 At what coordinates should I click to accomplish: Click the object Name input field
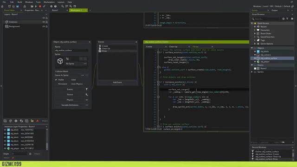pos(71,51)
